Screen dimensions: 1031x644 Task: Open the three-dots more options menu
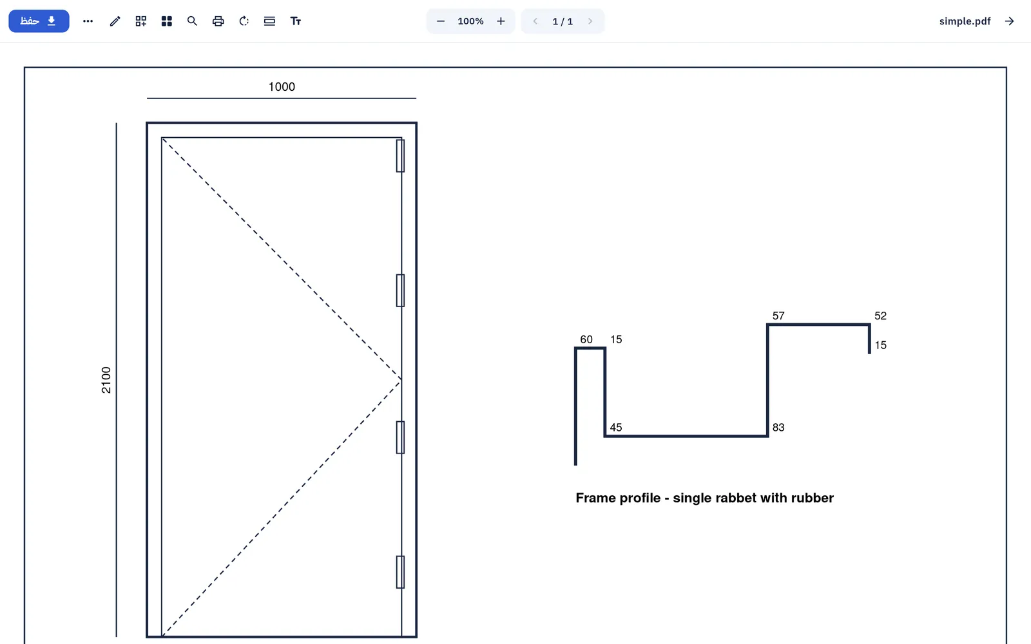tap(88, 21)
